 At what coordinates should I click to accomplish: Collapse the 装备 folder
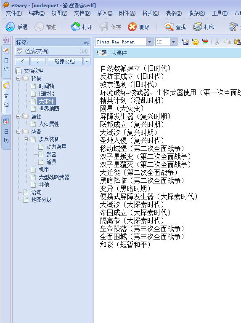18,132
